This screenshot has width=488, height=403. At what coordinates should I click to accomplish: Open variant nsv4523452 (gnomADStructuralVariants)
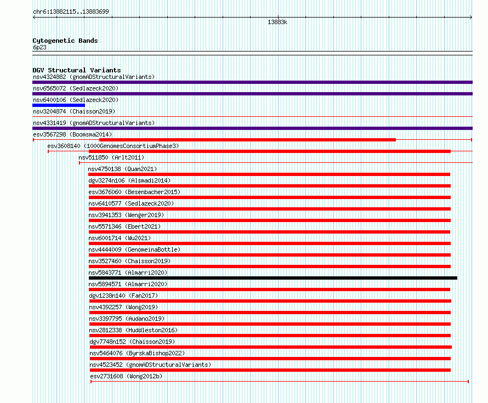point(150,365)
